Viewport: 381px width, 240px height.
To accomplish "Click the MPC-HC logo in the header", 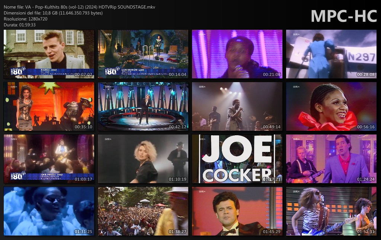I will click(343, 16).
